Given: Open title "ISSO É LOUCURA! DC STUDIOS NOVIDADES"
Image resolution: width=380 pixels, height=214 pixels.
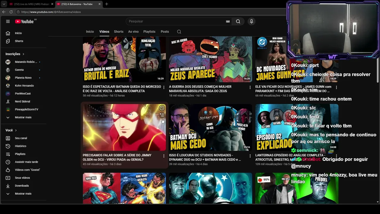Looking at the screenshot, I should point(205,158).
